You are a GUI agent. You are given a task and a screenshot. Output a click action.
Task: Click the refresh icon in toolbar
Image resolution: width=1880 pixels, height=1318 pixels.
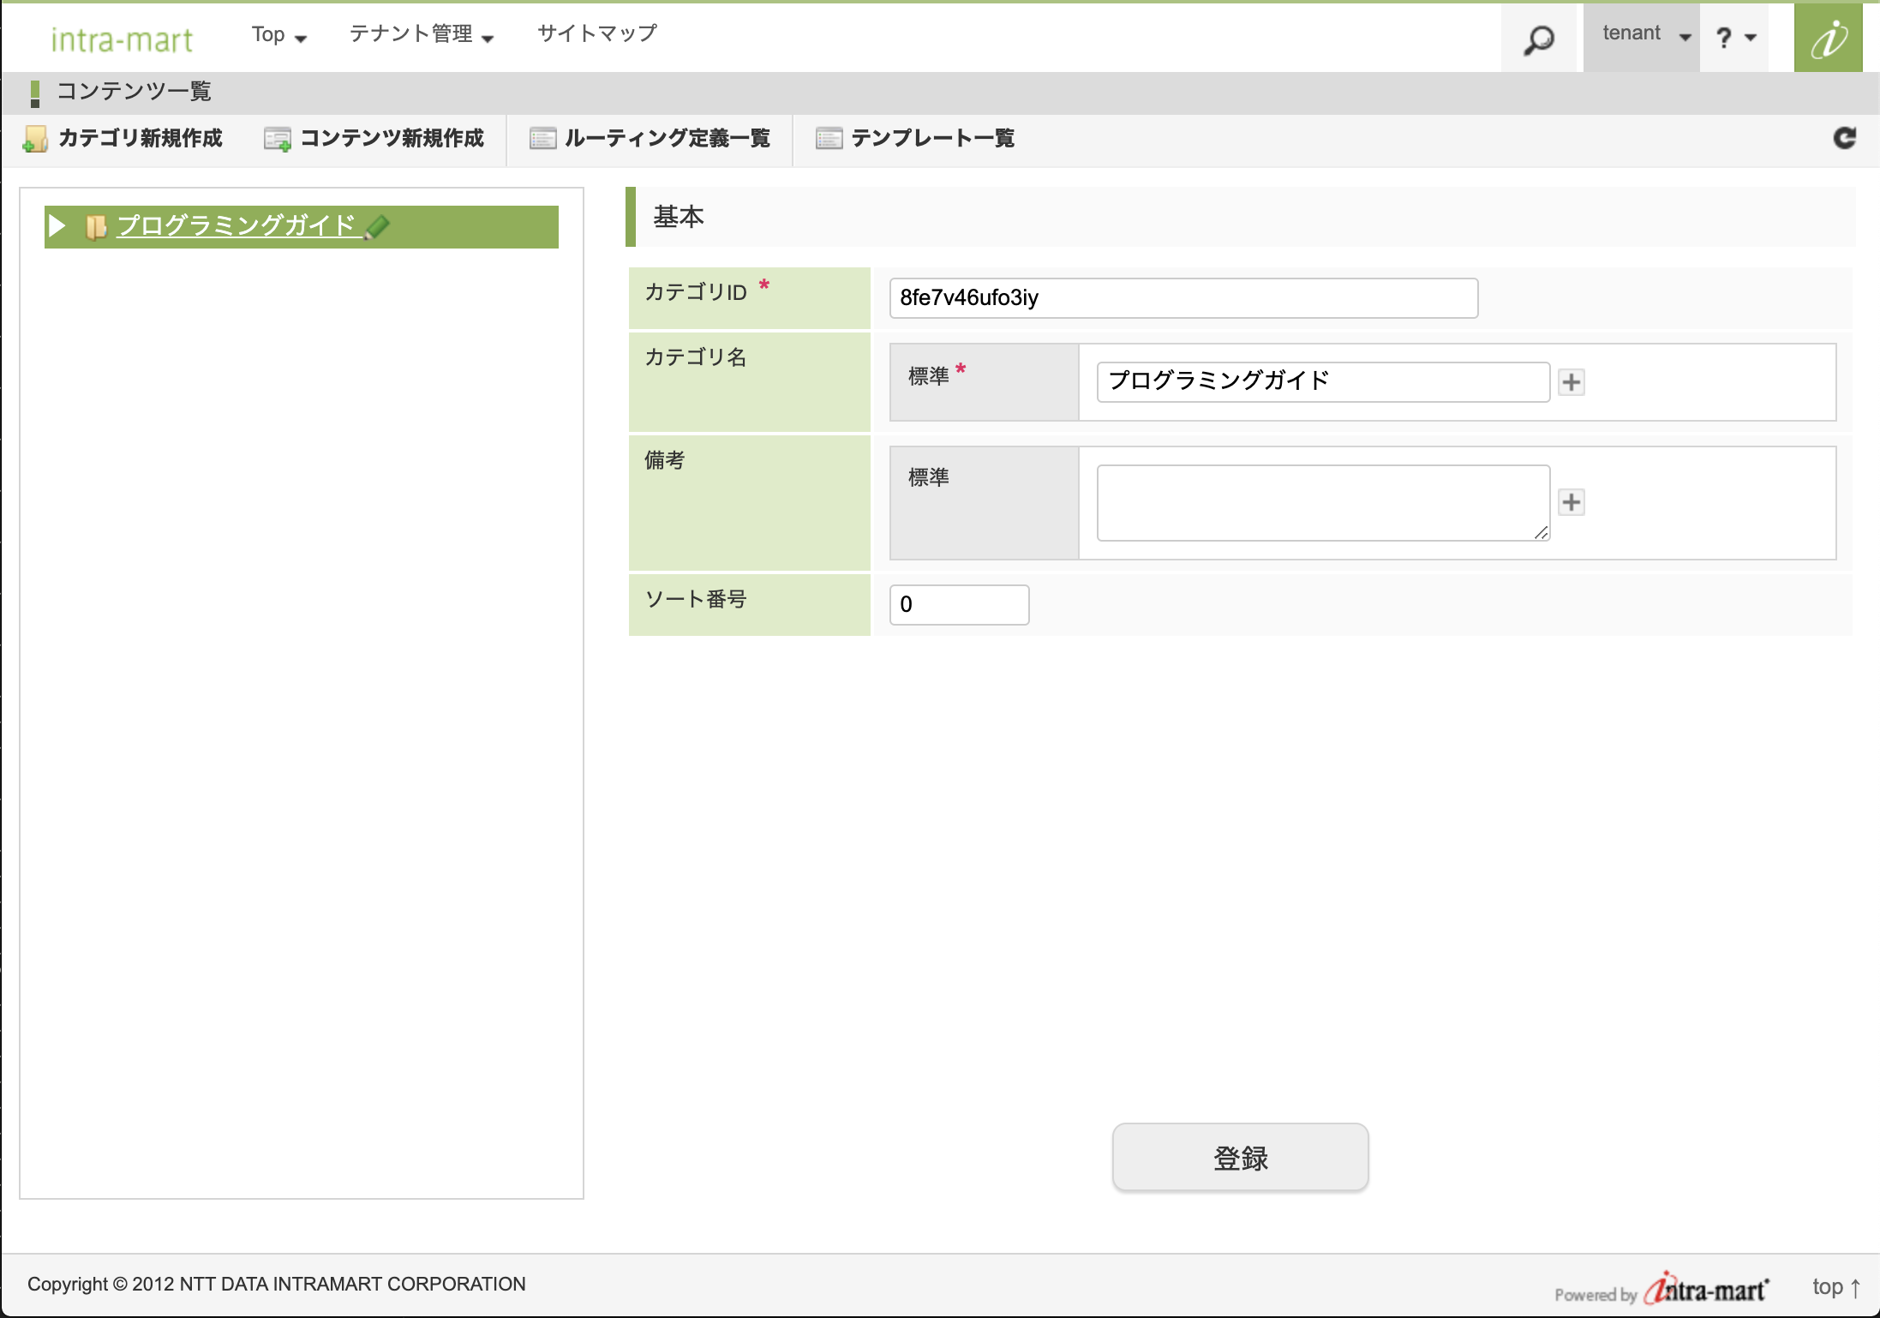point(1844,138)
